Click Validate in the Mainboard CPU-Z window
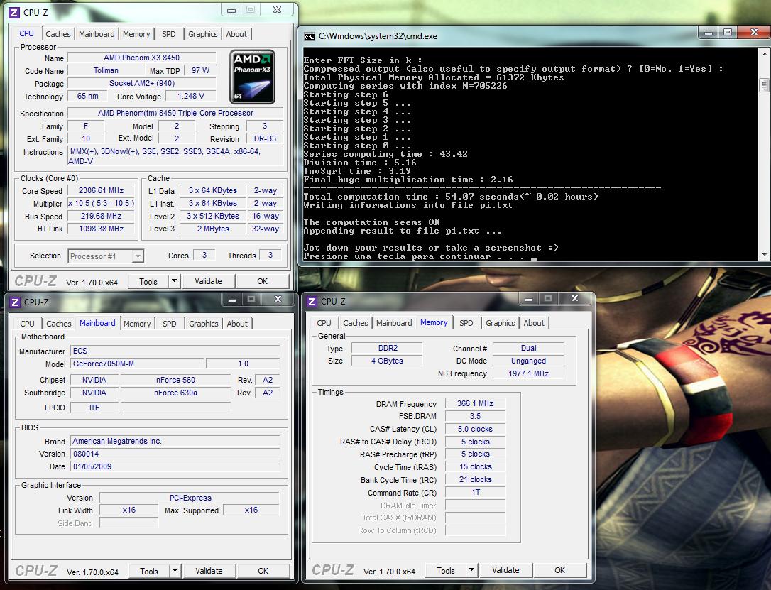This screenshot has height=590, width=771. pos(209,571)
